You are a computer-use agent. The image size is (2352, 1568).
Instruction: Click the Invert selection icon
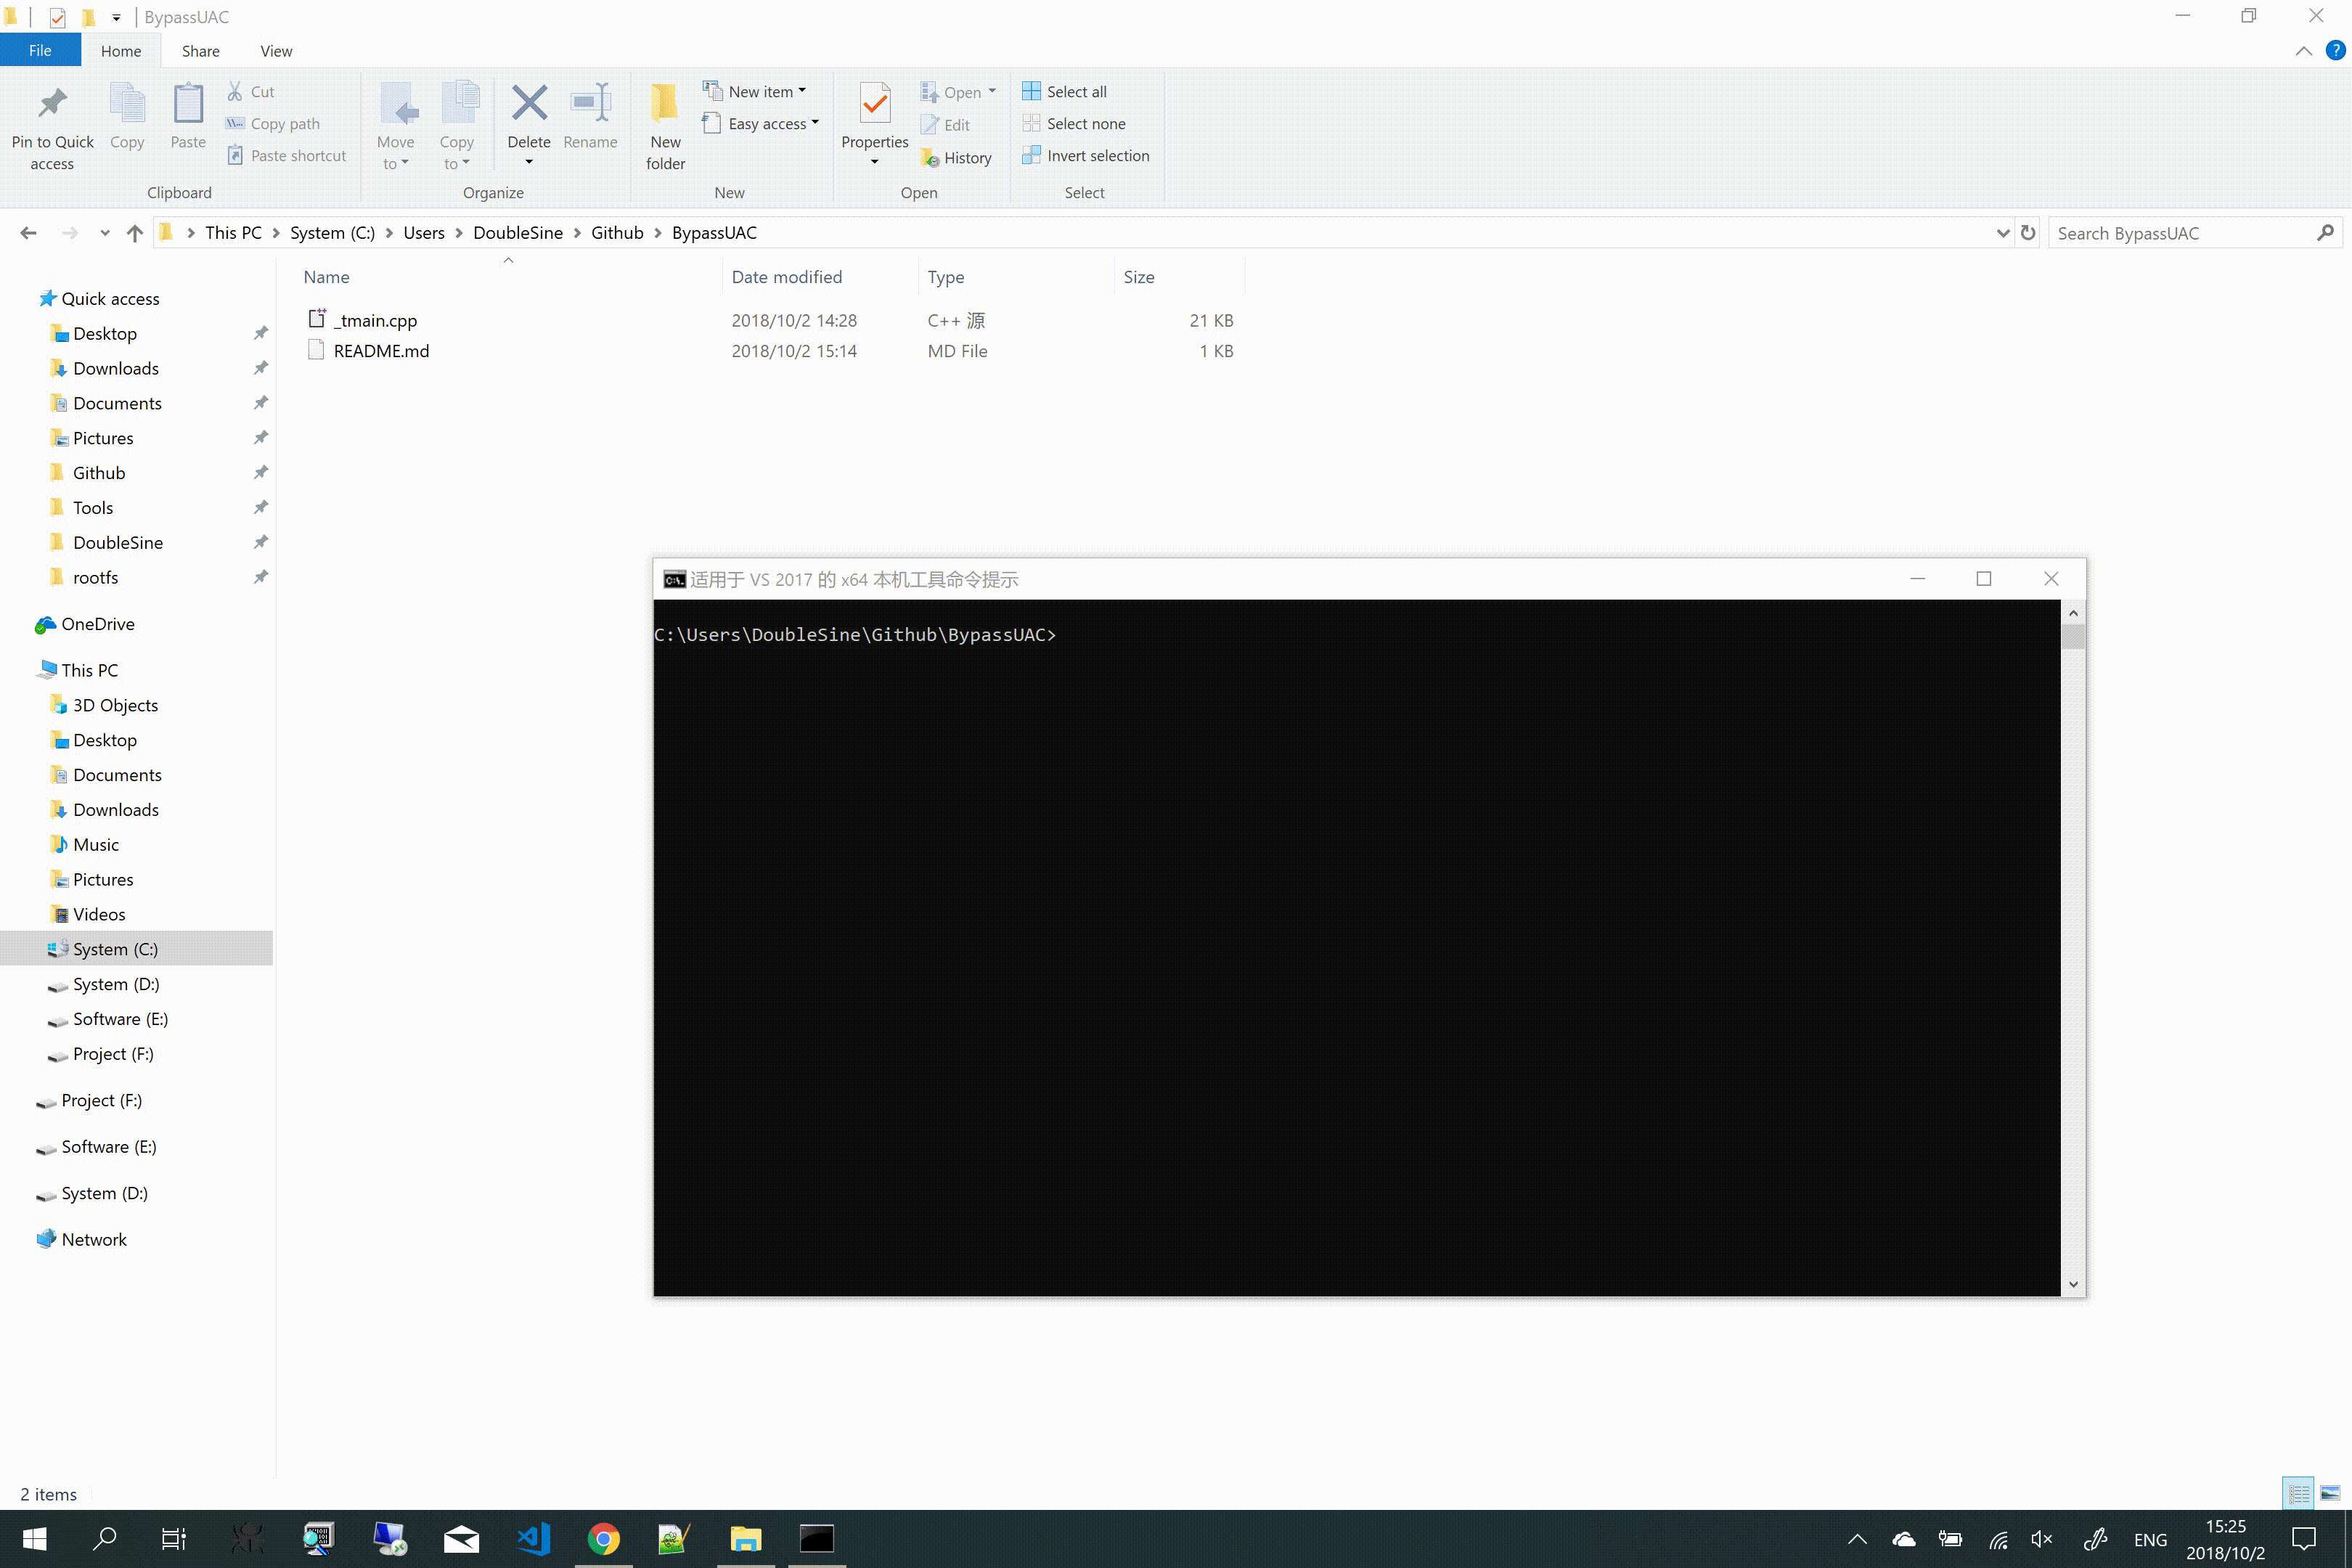pos(1031,156)
